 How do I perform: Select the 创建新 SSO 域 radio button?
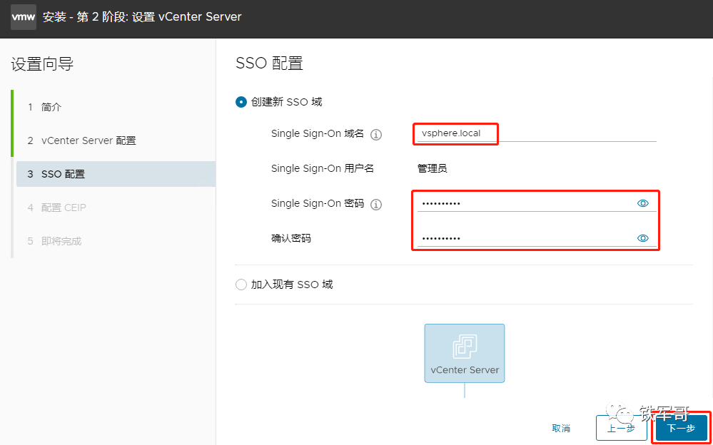(x=241, y=102)
